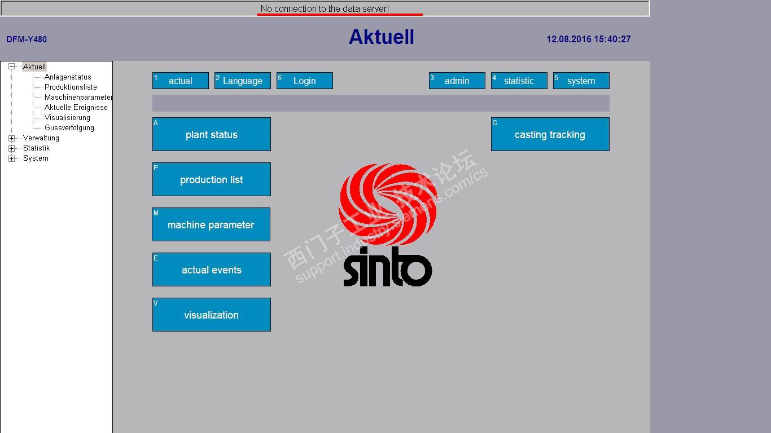This screenshot has height=433, width=771.
Task: Expand the Statistik tree node
Action: point(11,148)
